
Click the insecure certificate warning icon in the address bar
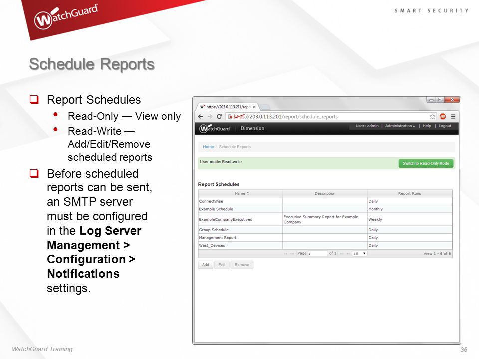[x=230, y=116]
